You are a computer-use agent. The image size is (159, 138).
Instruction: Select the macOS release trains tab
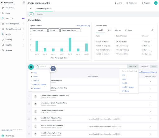point(100,30)
